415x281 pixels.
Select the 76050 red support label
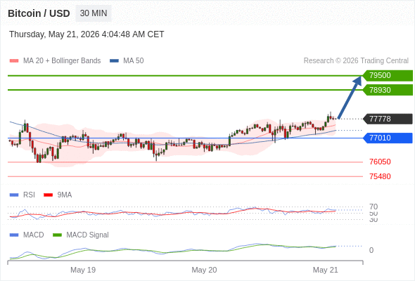click(x=380, y=162)
